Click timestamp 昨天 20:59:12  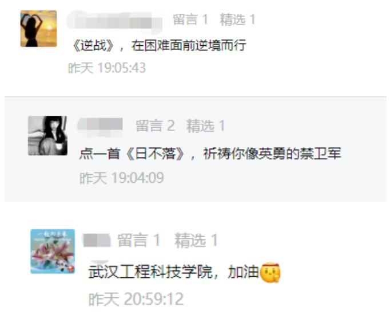click(x=136, y=299)
